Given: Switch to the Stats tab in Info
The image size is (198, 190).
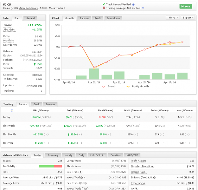Looking at the screenshot, I should tap(17, 18).
